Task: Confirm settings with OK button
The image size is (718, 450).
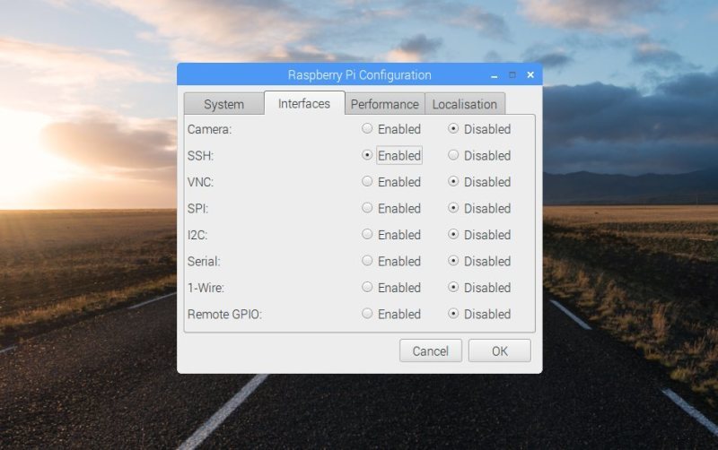Action: [500, 350]
